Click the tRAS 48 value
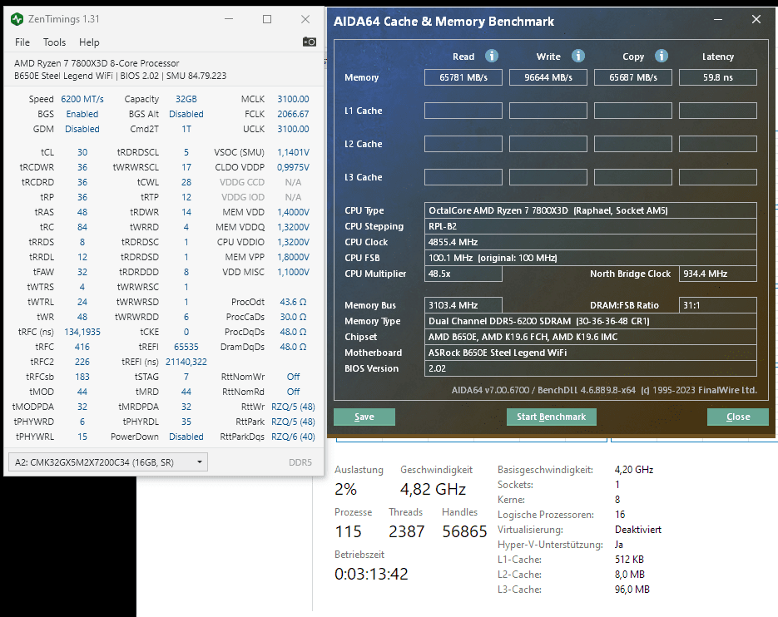This screenshot has width=778, height=617. tap(82, 212)
